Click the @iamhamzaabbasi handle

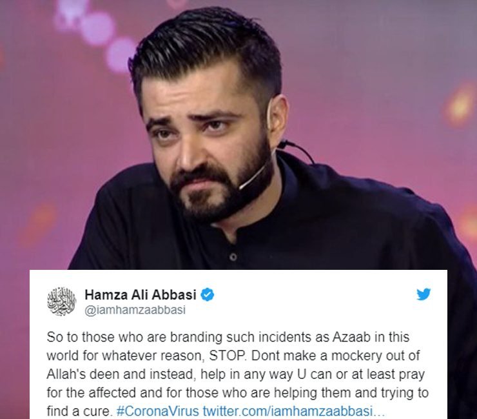tap(135, 310)
